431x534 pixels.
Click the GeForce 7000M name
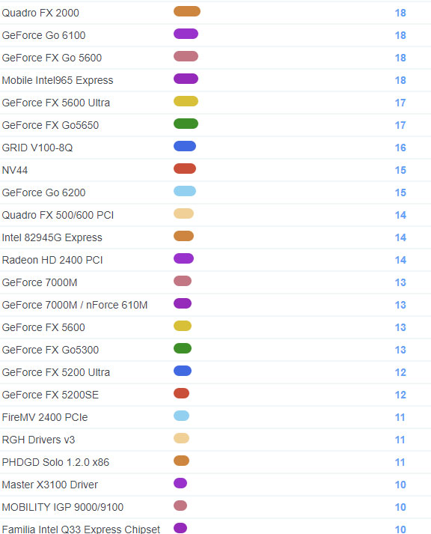(x=40, y=282)
